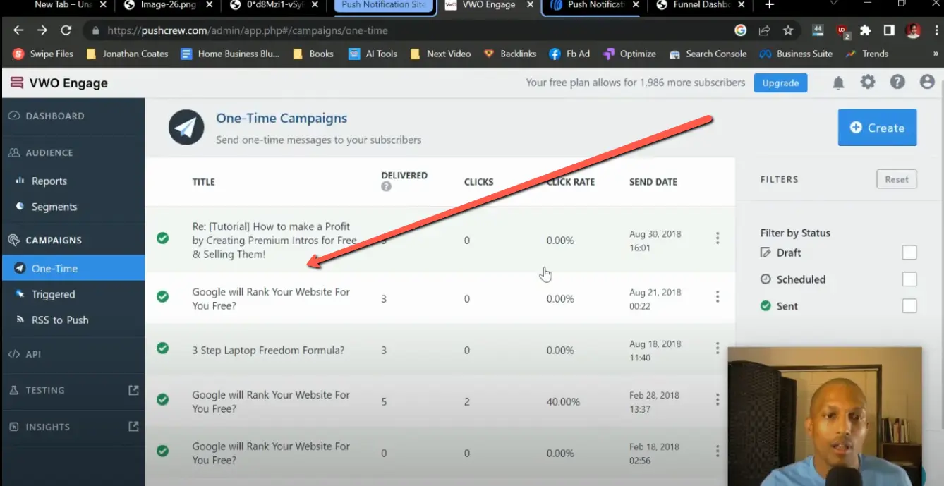Select the Reports sidebar item
Image resolution: width=944 pixels, height=486 pixels.
[x=49, y=181]
